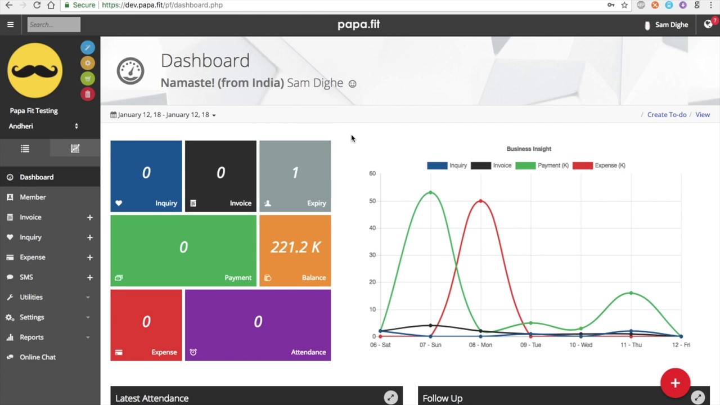Open the globe notifications icon

pyautogui.click(x=709, y=24)
